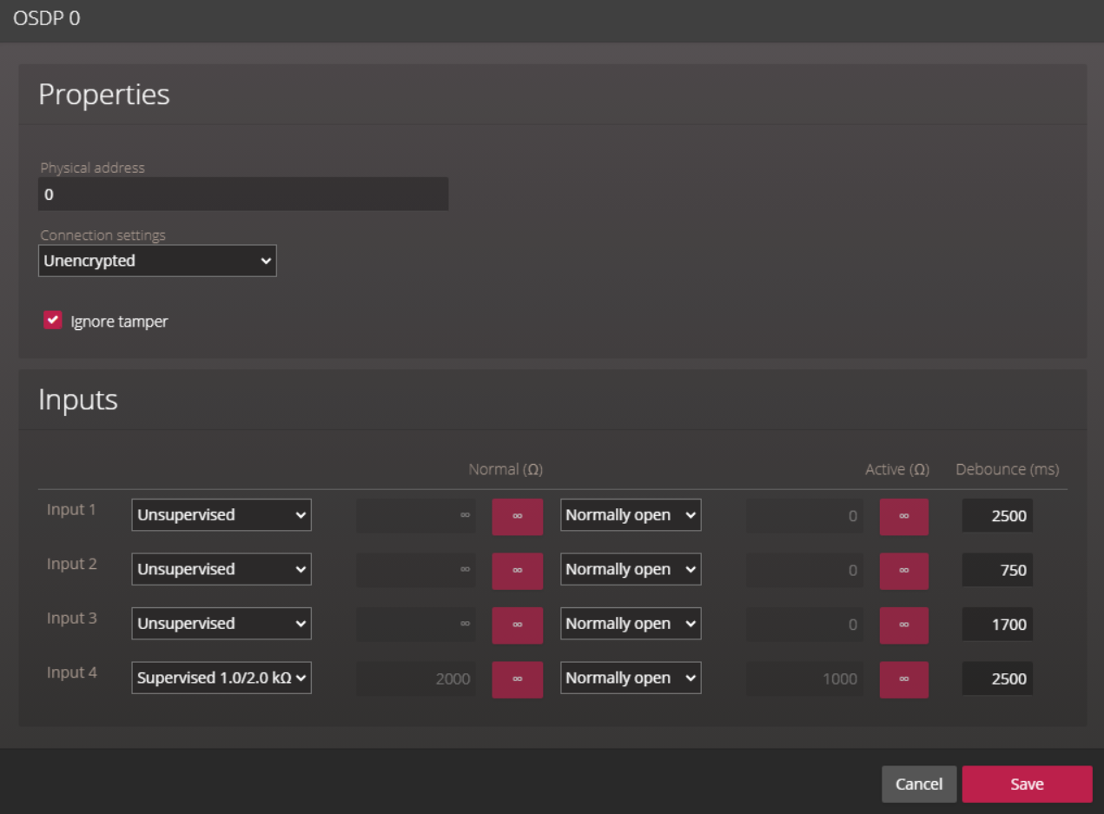The image size is (1104, 814).
Task: Click the infinity icon next to Input 3 Active value
Action: (903, 625)
